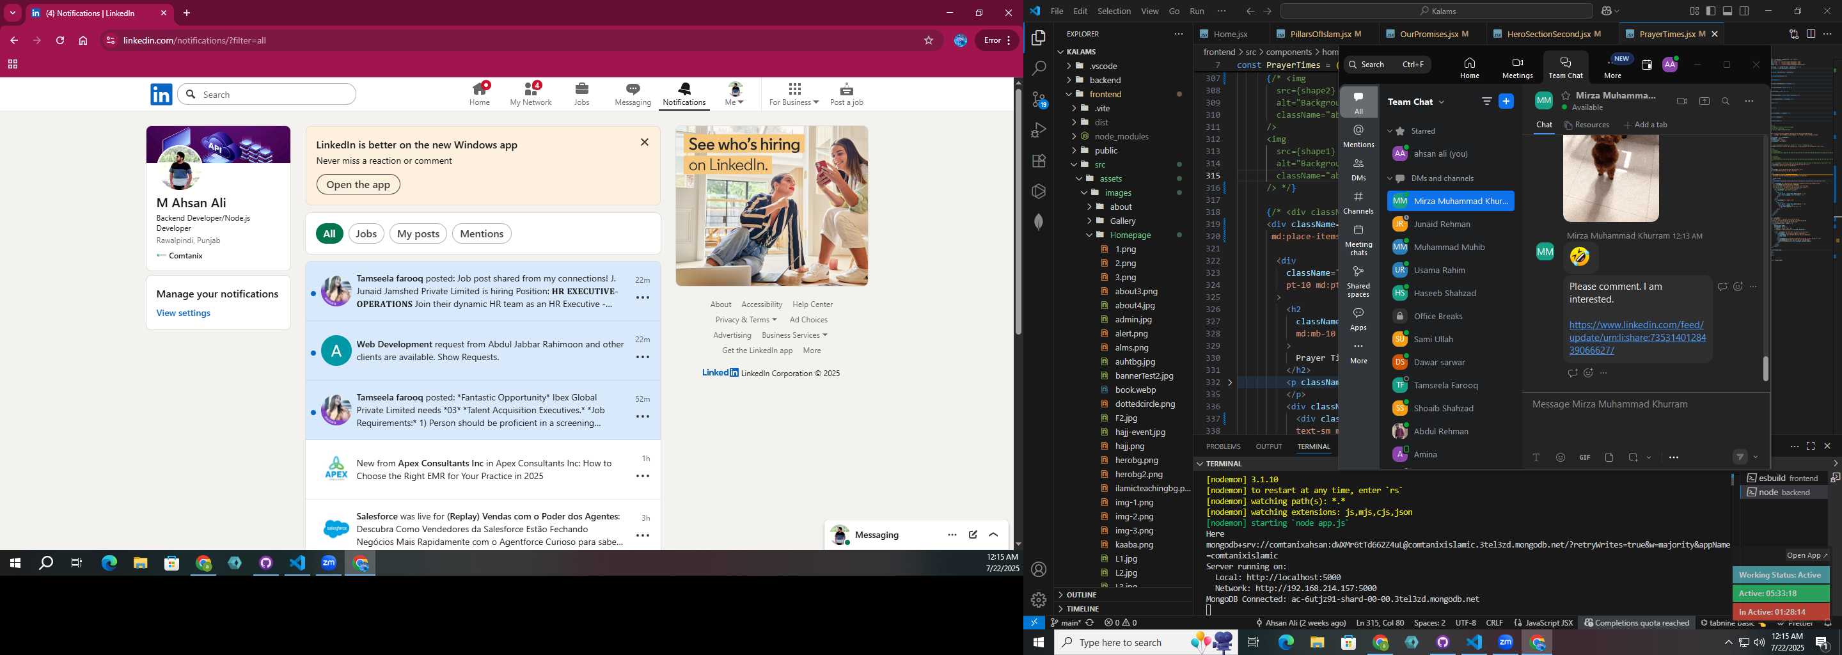Image resolution: width=1842 pixels, height=655 pixels.
Task: Open options for Web Development request notification
Action: coord(643,357)
